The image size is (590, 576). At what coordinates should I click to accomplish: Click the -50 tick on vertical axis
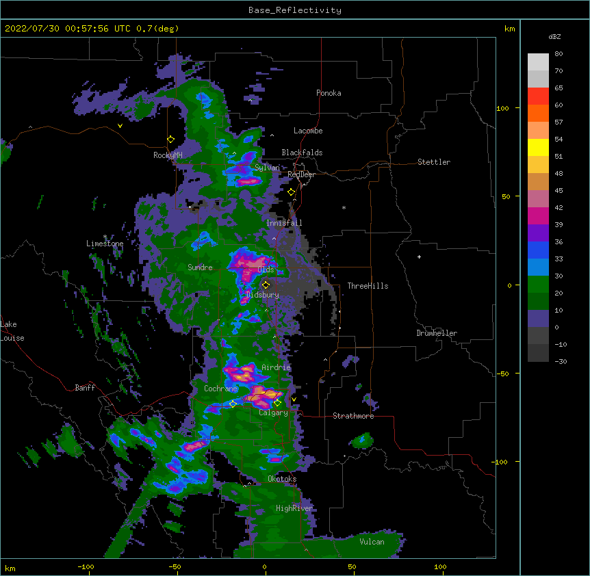coord(502,374)
